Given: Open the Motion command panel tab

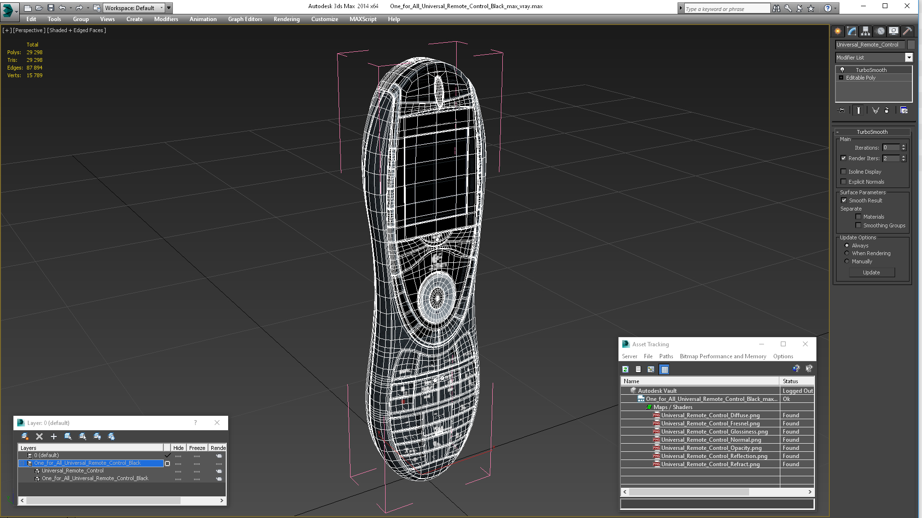Looking at the screenshot, I should (880, 31).
